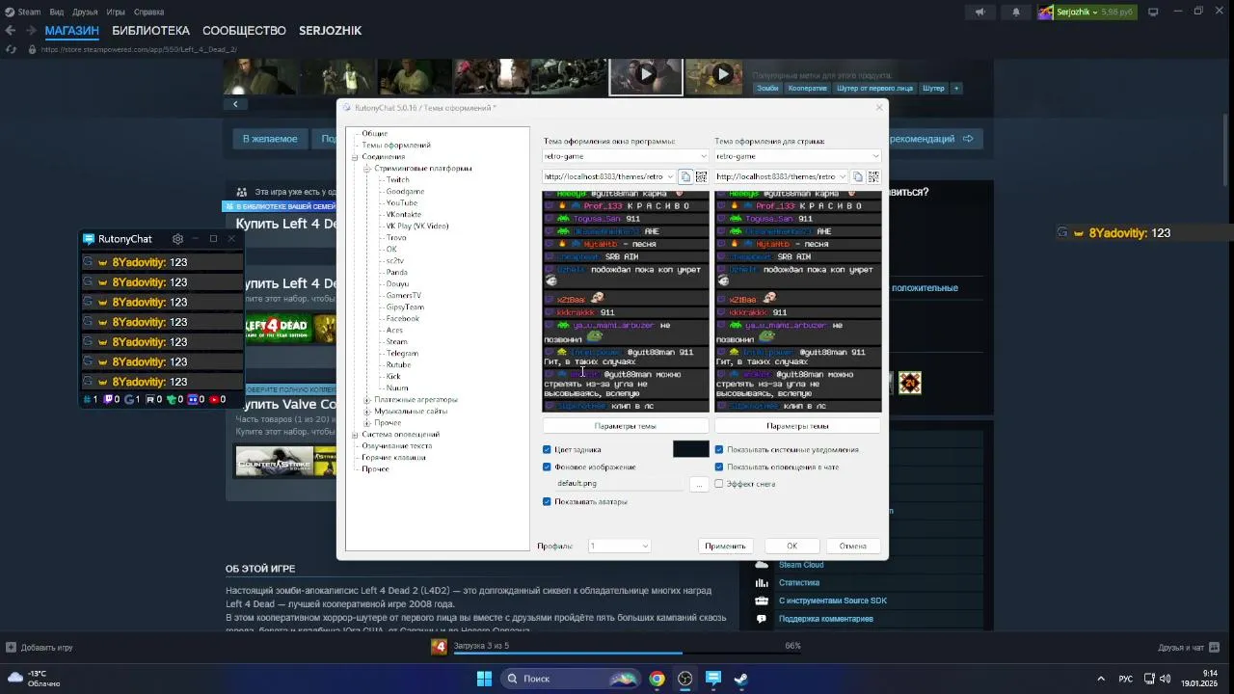
Task: Click the OK button in settings
Action: pos(791,547)
